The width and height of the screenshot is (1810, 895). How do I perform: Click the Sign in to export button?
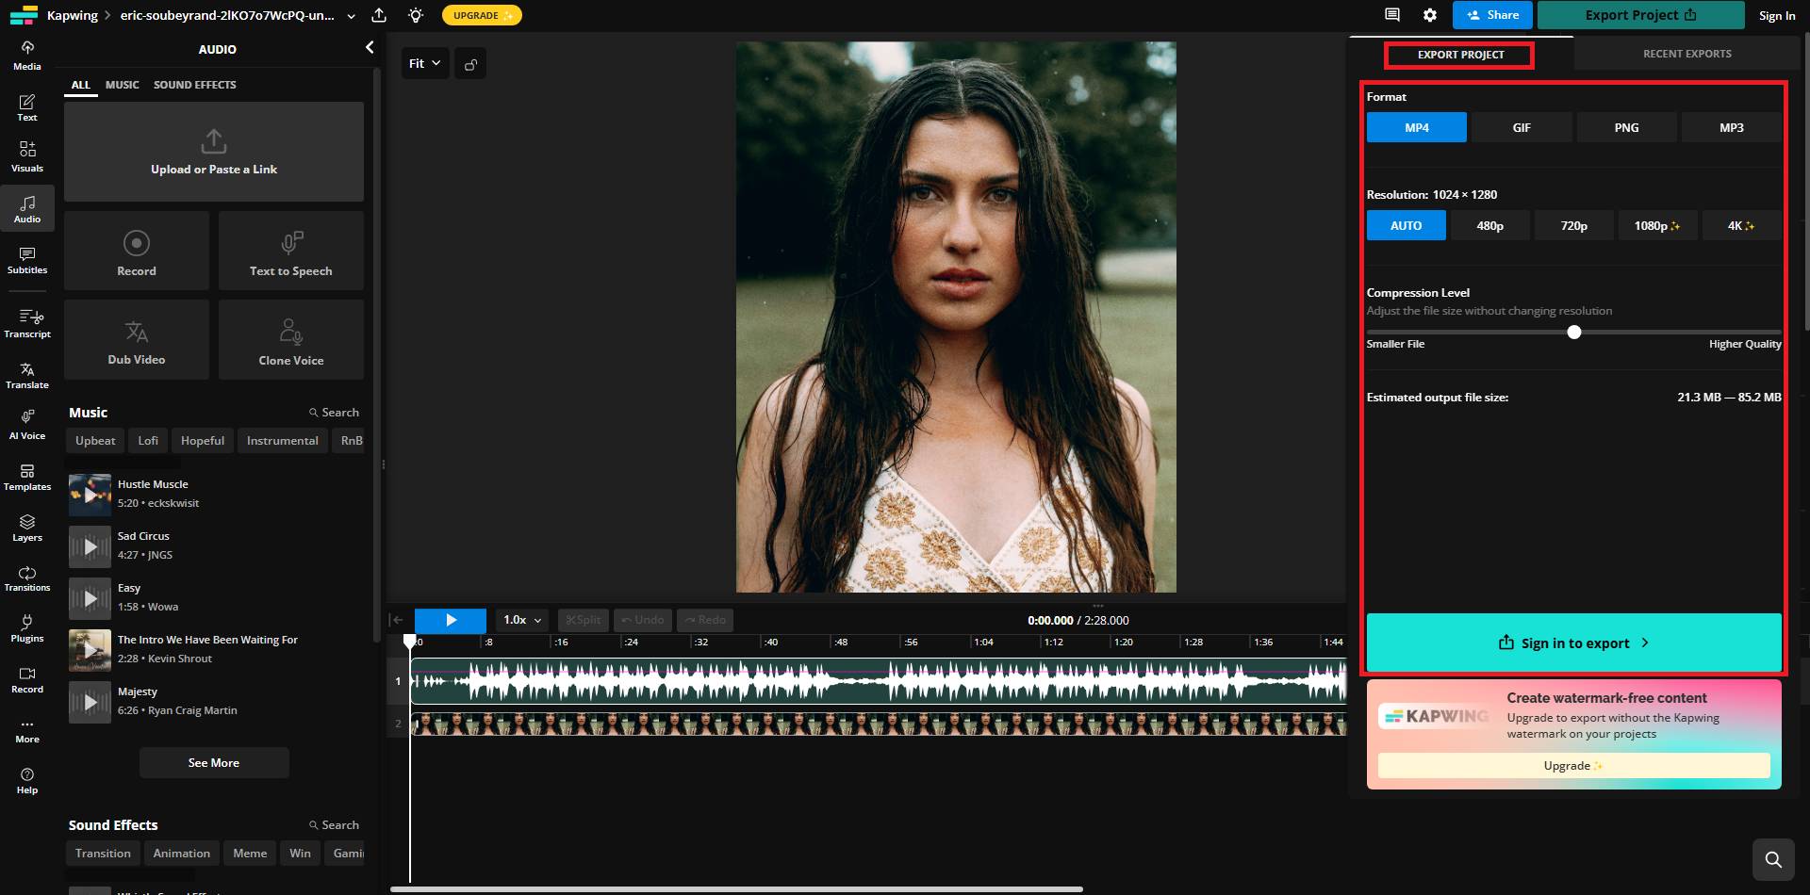point(1572,643)
